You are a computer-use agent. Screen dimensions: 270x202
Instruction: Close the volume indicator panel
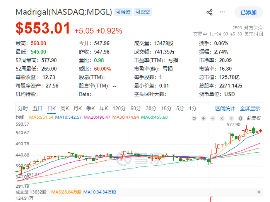point(259,192)
